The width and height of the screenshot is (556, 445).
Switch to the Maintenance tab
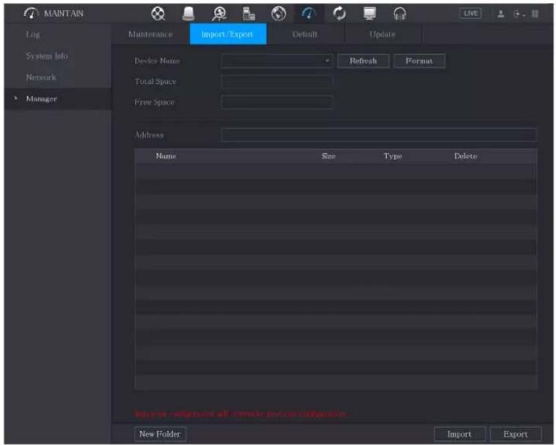(150, 34)
